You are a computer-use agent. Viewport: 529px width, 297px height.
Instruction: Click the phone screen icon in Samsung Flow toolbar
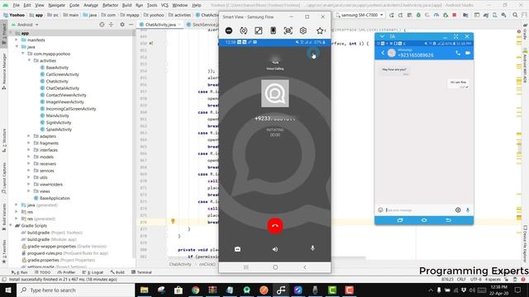(x=274, y=31)
